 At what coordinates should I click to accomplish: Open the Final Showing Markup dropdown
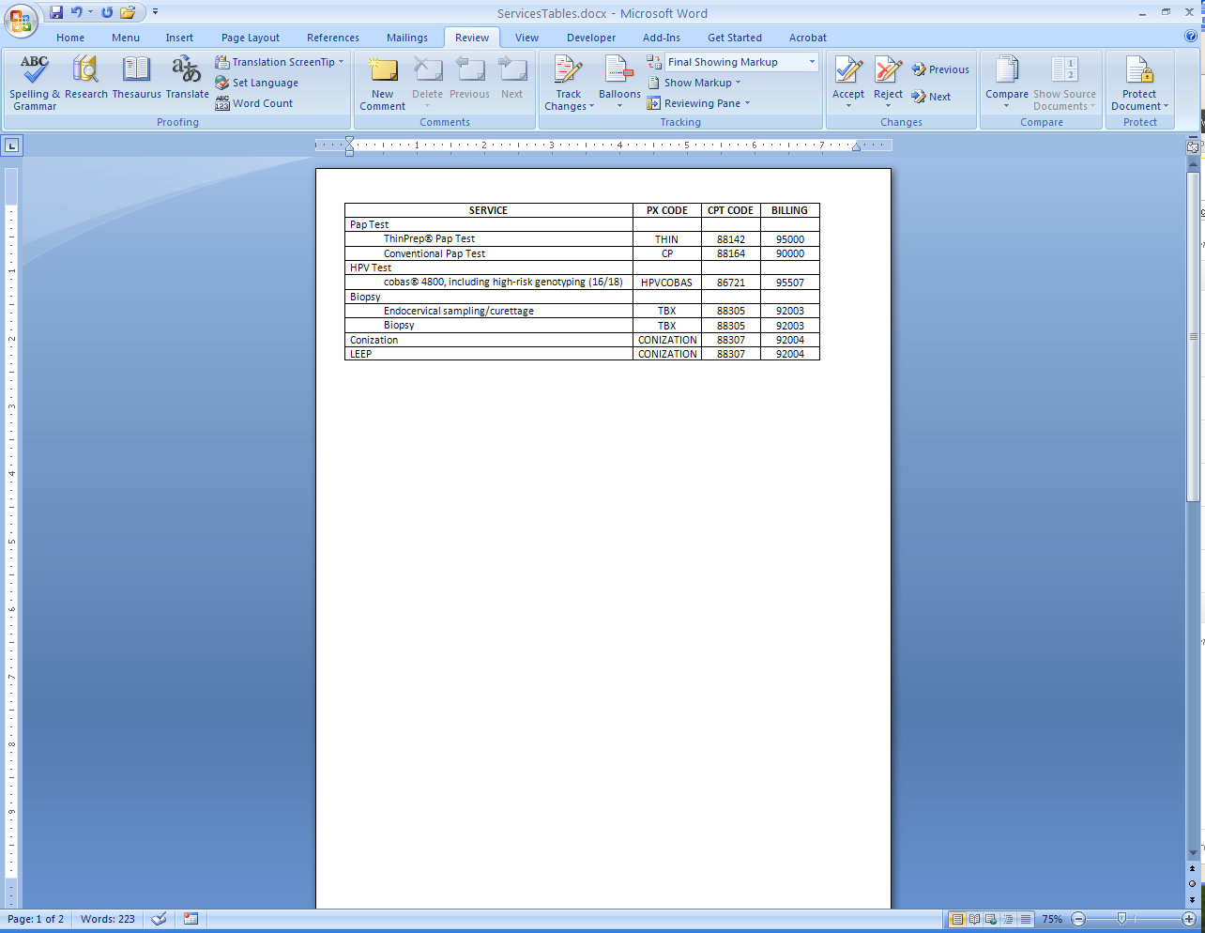tap(741, 62)
